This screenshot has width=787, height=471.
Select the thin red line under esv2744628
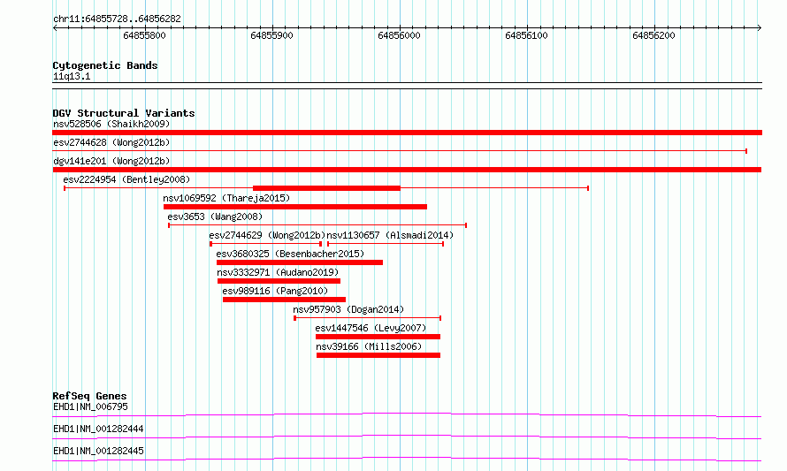pos(400,151)
